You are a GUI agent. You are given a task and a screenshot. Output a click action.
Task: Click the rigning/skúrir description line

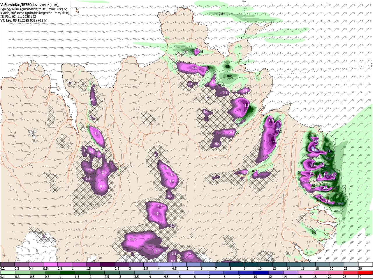coord(34,9)
